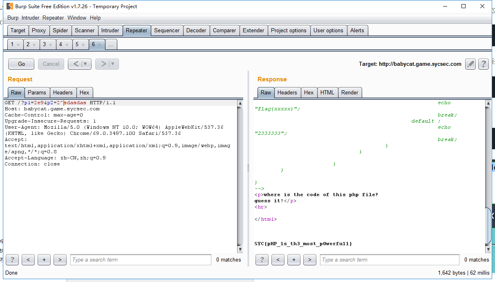
Task: Close Repeater tab 1 with its x
Action: click(18, 45)
